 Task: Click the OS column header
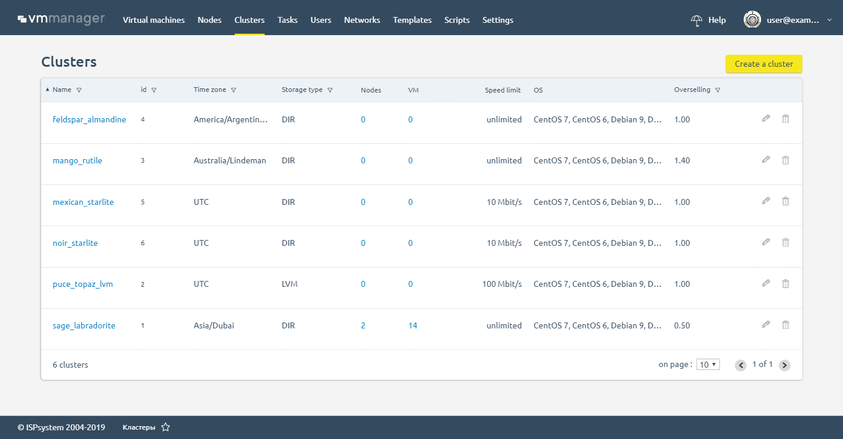click(538, 90)
